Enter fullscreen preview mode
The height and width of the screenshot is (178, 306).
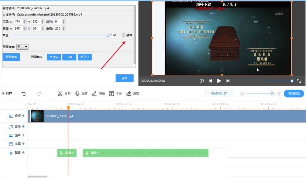(299, 81)
